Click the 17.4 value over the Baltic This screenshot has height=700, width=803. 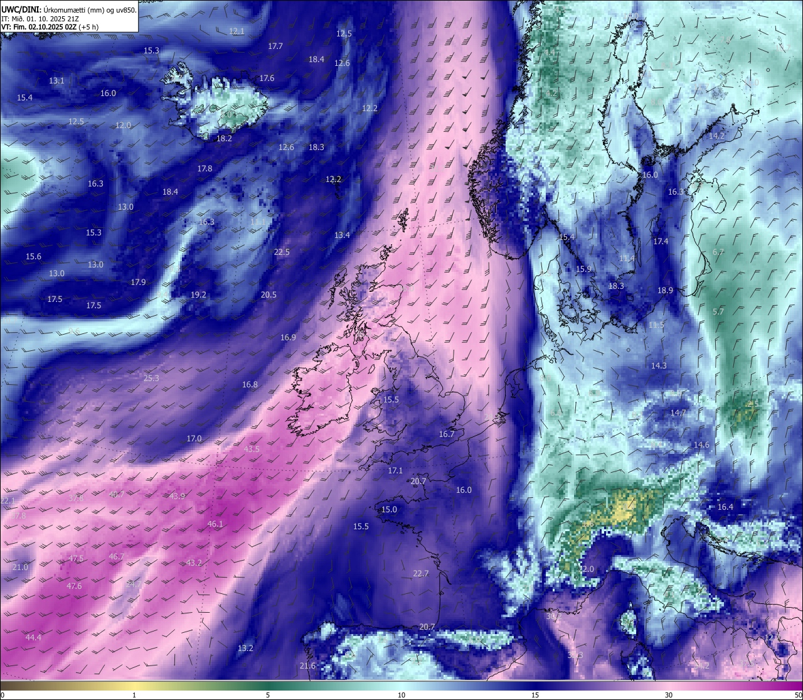pos(661,242)
